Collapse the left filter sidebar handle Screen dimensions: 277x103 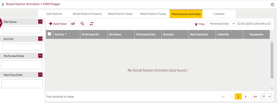coord(1,22)
